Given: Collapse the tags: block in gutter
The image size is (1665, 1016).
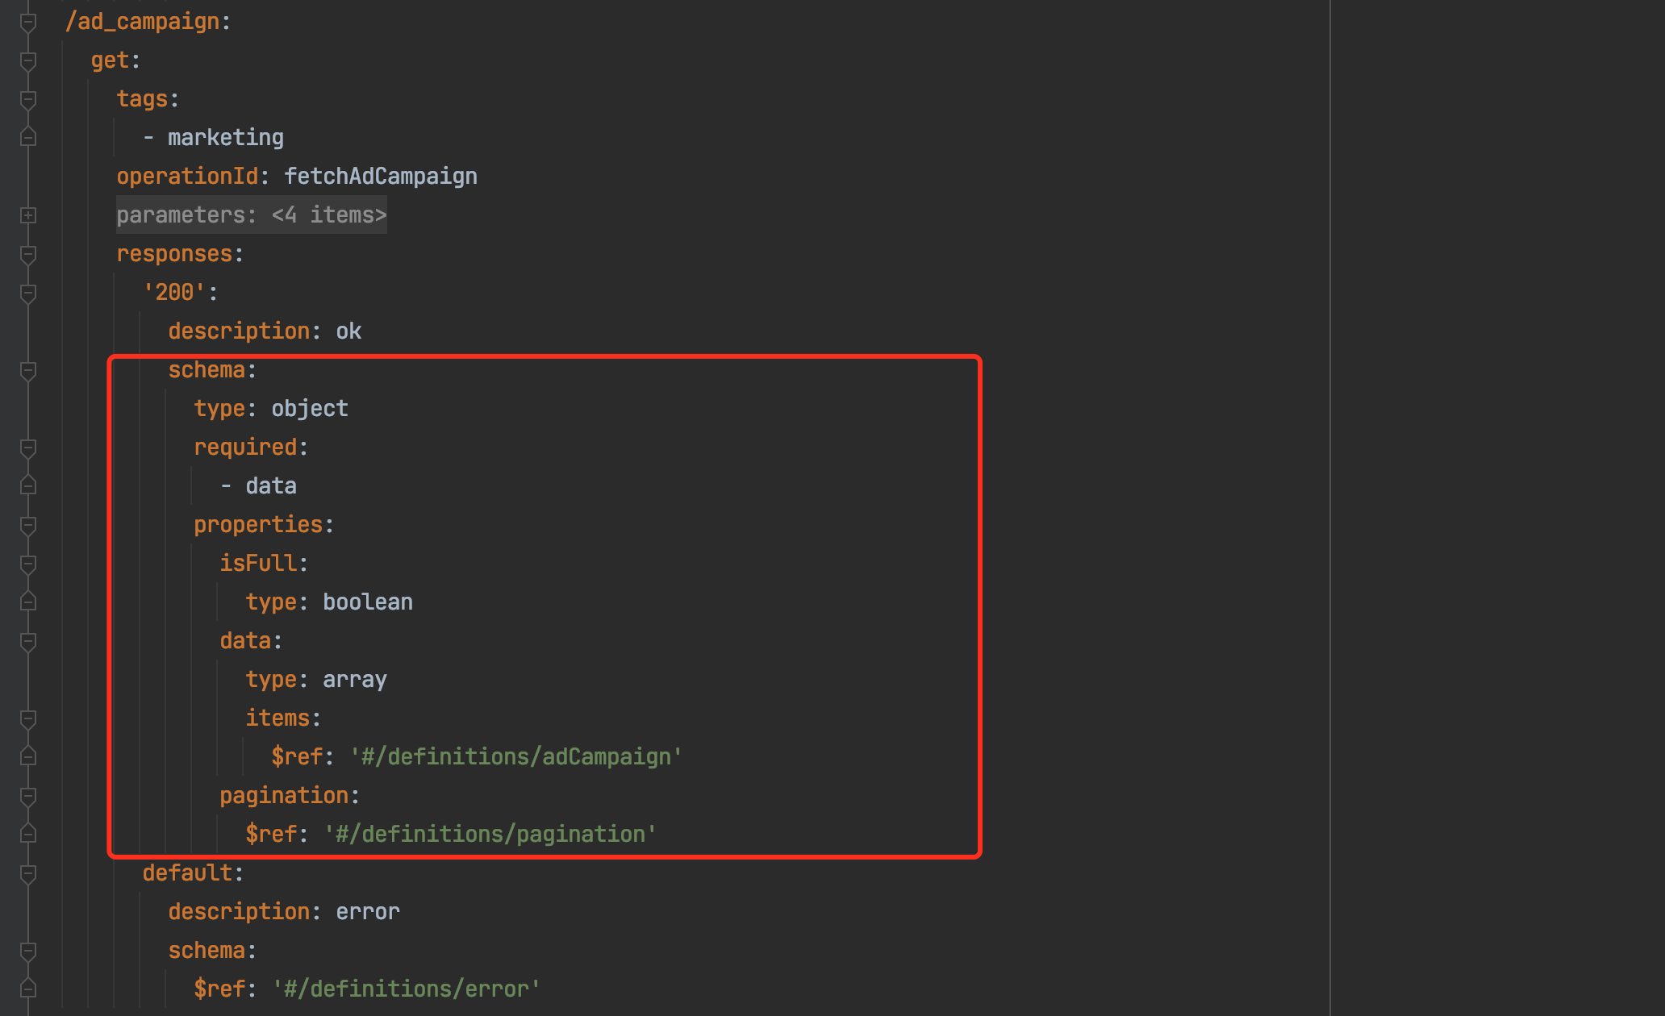Looking at the screenshot, I should (x=28, y=99).
